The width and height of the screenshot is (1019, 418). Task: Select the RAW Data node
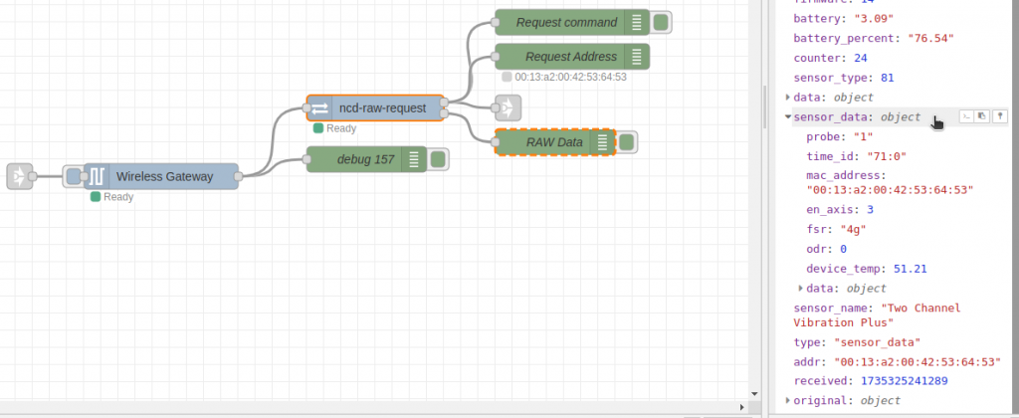tap(554, 142)
